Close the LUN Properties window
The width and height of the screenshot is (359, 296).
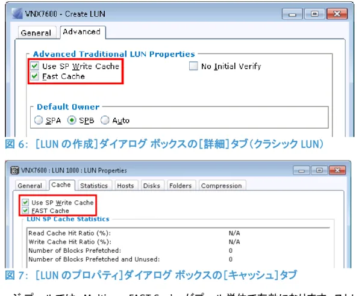[337, 170]
